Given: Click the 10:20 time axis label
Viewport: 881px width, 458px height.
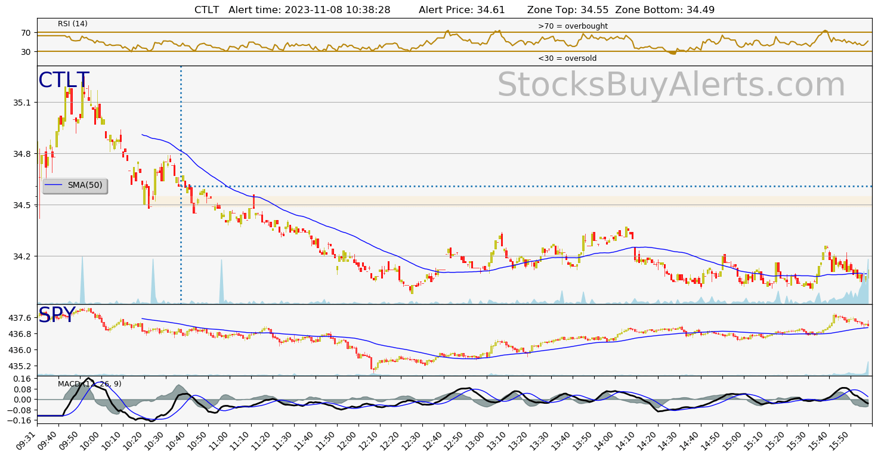Looking at the screenshot, I should click(x=135, y=440).
